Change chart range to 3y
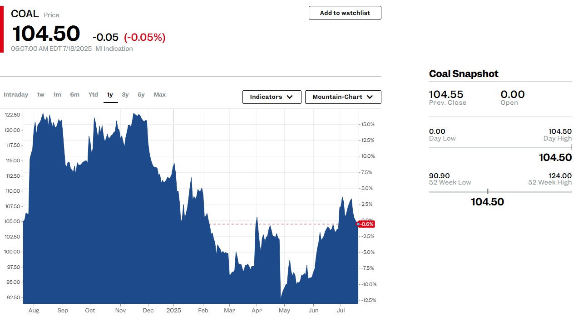Screen dimensions: 578x326 (x=125, y=95)
